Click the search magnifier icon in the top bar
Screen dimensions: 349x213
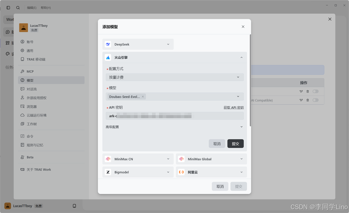point(18,8)
